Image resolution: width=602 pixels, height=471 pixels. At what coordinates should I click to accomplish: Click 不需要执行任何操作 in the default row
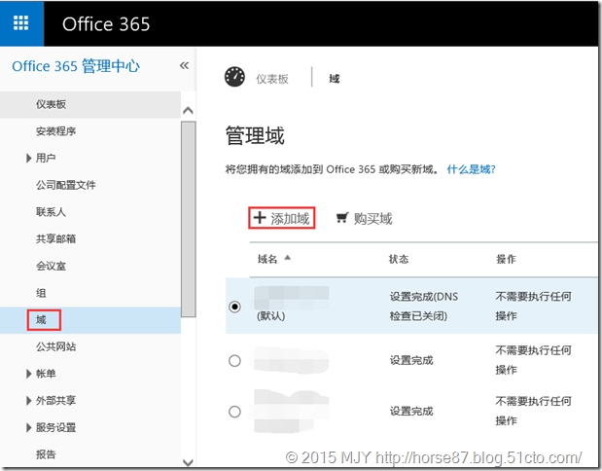coord(533,307)
